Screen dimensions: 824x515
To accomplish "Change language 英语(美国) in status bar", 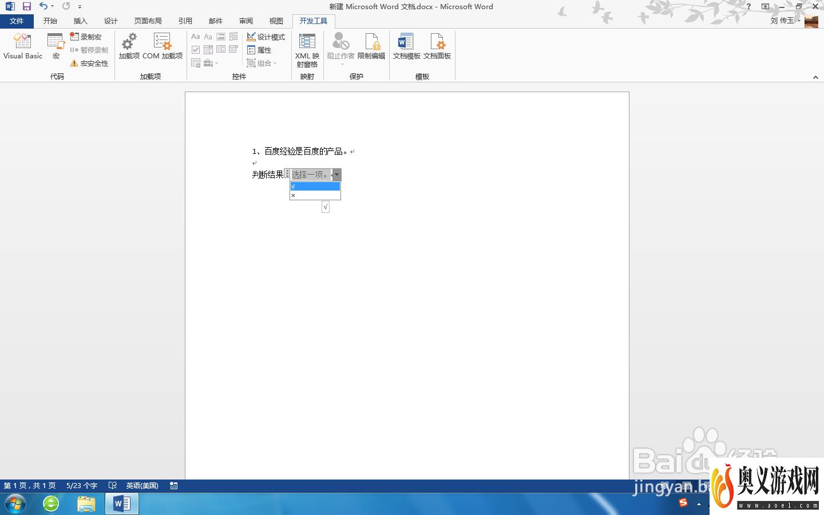I will click(x=142, y=485).
